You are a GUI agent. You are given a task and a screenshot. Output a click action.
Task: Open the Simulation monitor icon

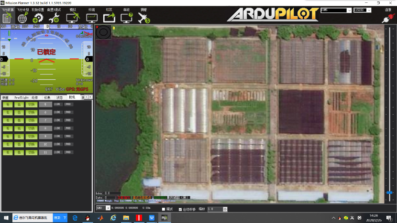(x=73, y=18)
